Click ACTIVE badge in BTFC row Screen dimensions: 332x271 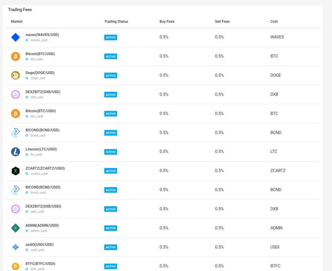pyautogui.click(x=111, y=266)
